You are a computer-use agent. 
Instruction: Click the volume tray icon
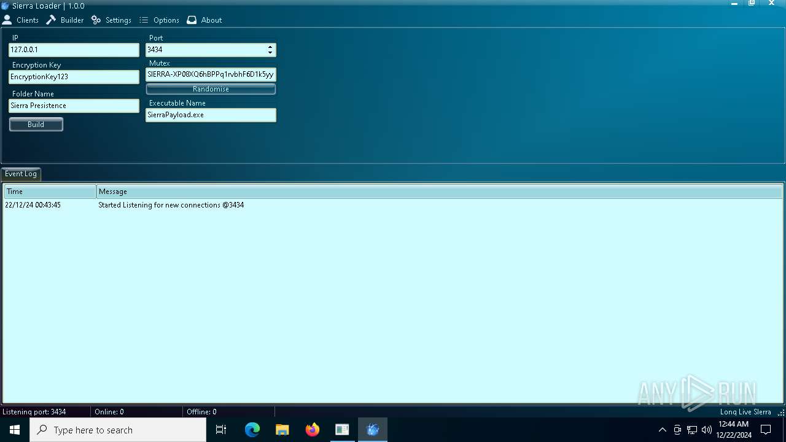tap(707, 430)
